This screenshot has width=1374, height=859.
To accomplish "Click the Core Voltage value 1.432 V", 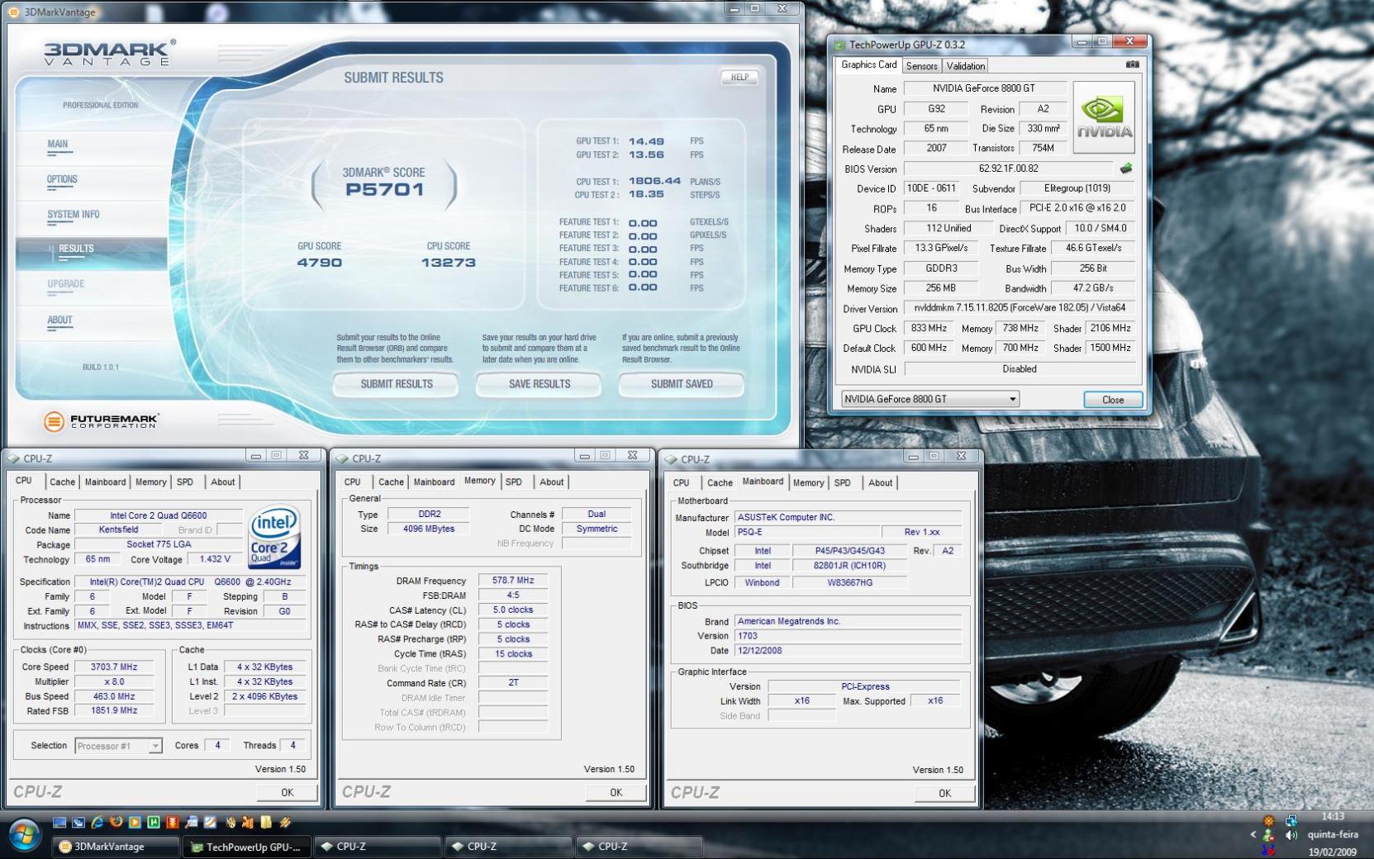I will click(215, 559).
